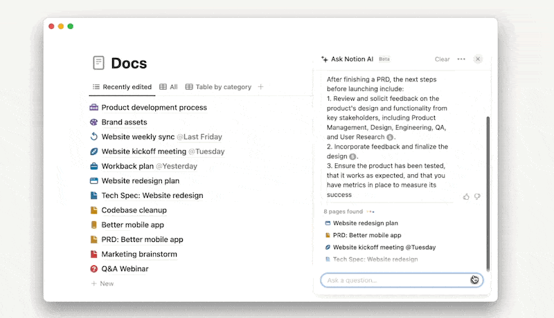Switch to Table by category view

click(x=218, y=87)
